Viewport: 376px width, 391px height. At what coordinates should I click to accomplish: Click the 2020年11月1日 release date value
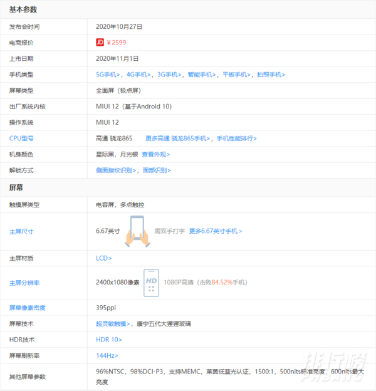point(117,59)
